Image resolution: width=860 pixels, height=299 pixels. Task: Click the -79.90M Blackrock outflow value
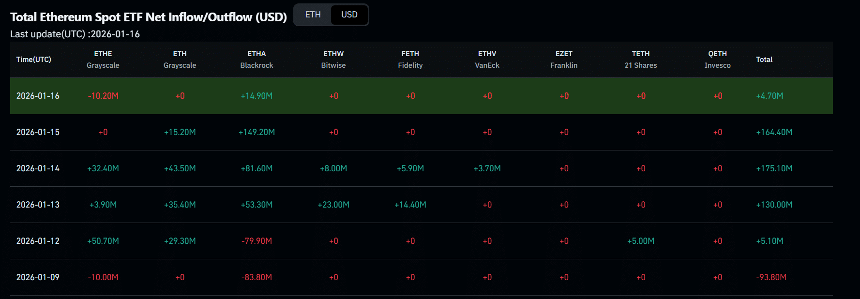click(256, 241)
